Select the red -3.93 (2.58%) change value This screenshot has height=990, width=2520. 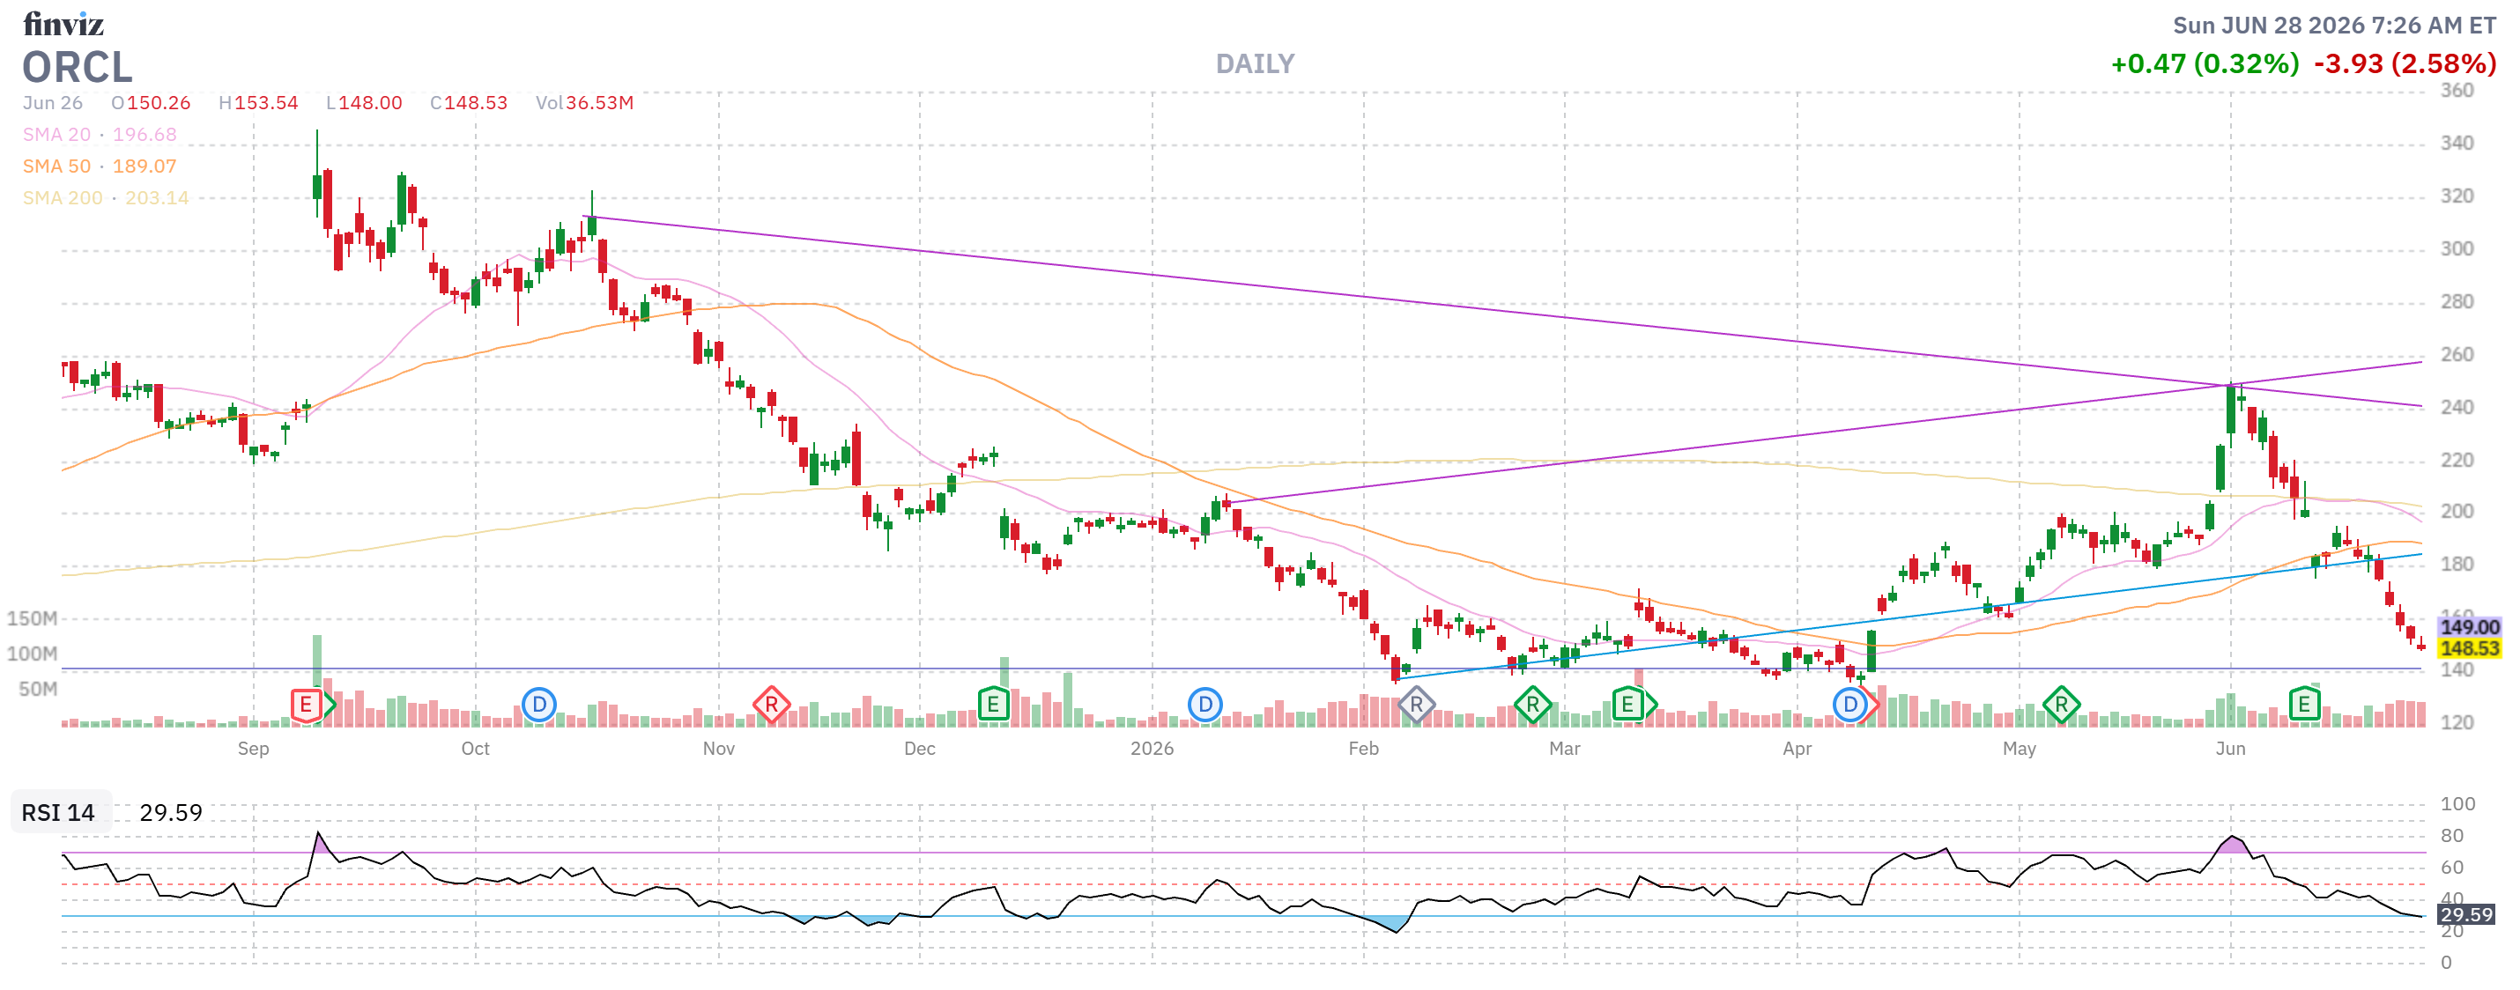click(x=2405, y=64)
